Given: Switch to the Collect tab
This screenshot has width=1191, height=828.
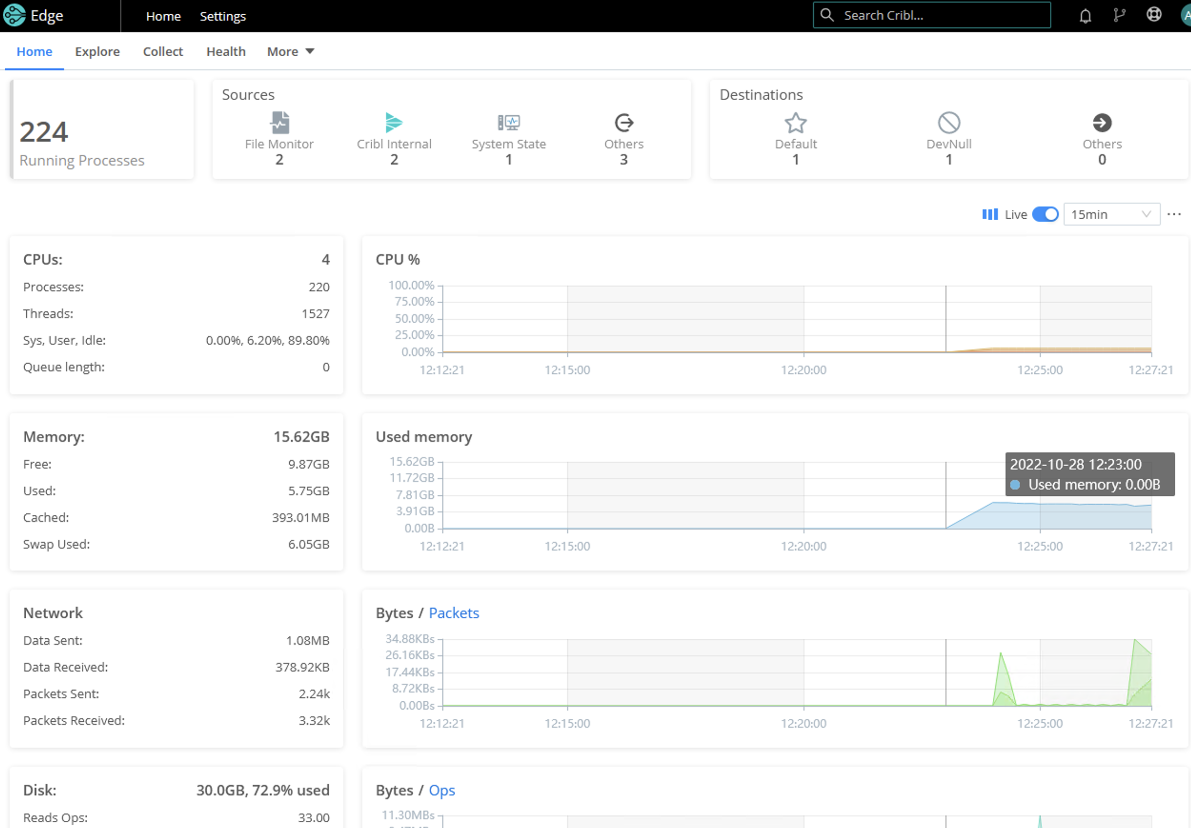Looking at the screenshot, I should [163, 51].
